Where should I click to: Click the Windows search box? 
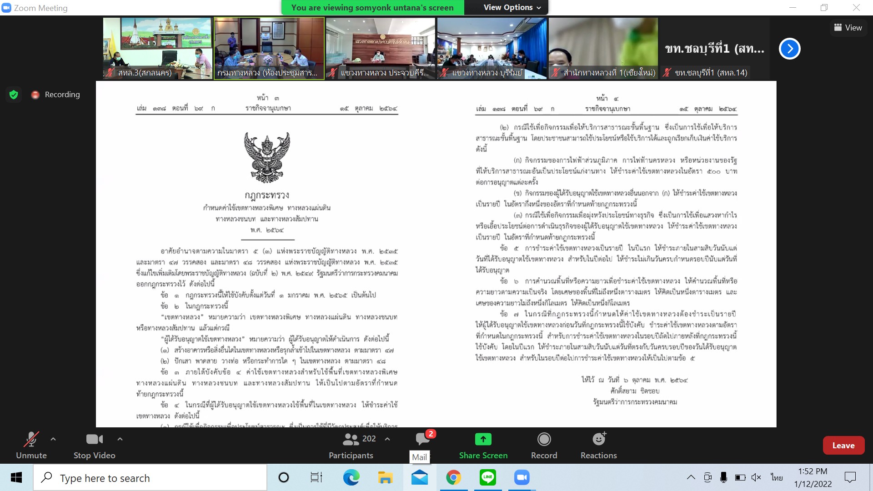[150, 478]
